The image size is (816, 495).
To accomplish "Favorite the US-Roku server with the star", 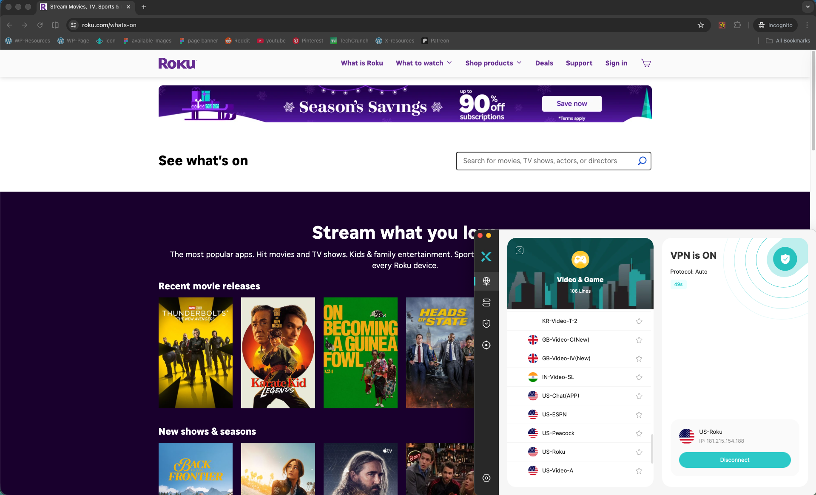I will (x=639, y=452).
